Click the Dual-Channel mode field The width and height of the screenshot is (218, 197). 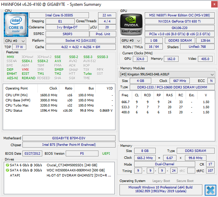[165, 164]
